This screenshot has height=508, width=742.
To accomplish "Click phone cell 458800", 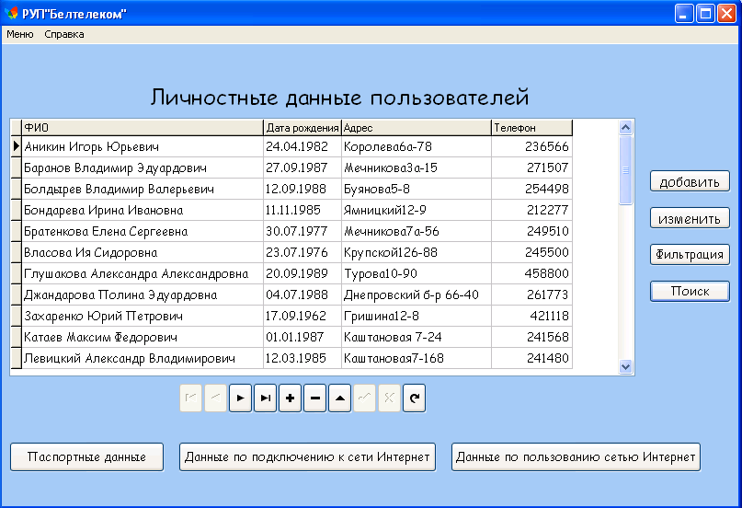I will [x=531, y=273].
